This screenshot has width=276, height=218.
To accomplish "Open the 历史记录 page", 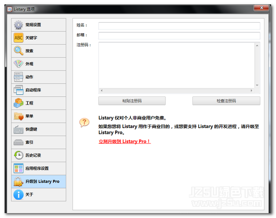I will click(x=39, y=155).
